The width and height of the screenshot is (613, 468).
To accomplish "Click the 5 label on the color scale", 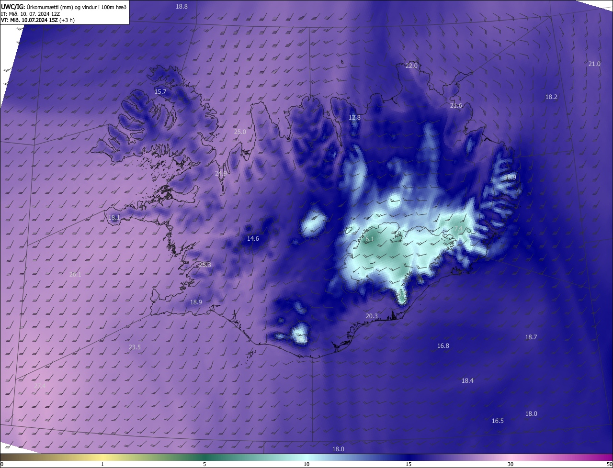I will [x=204, y=464].
